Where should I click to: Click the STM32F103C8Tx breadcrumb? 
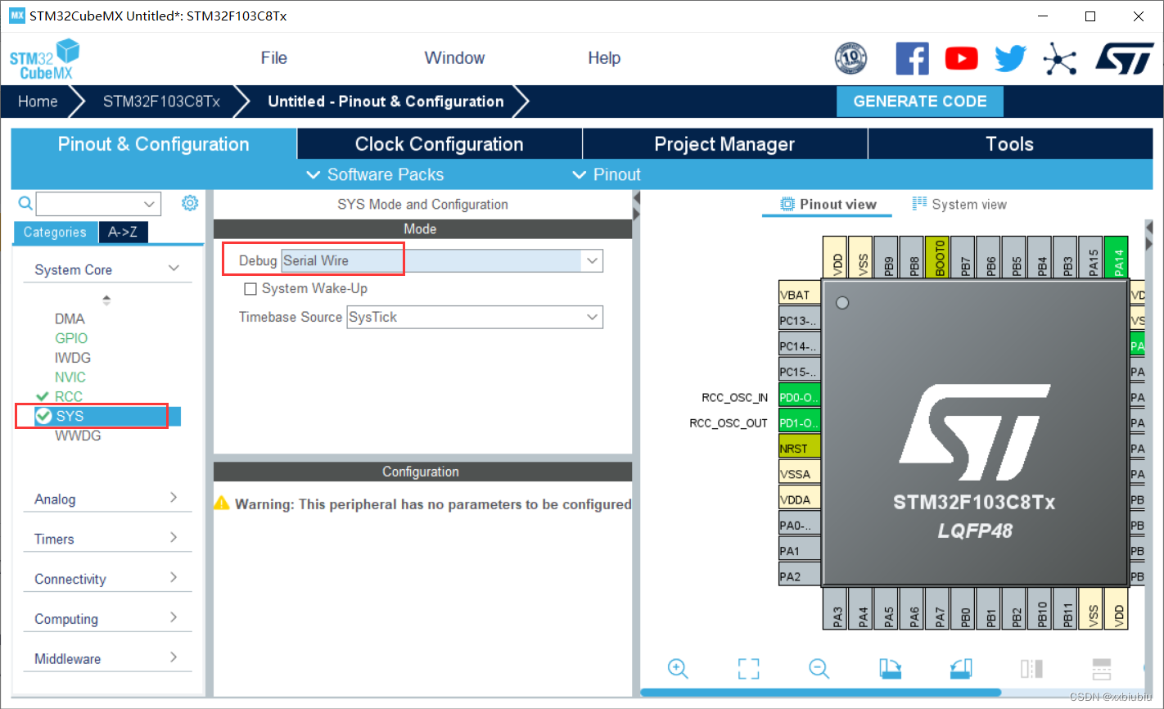[161, 102]
